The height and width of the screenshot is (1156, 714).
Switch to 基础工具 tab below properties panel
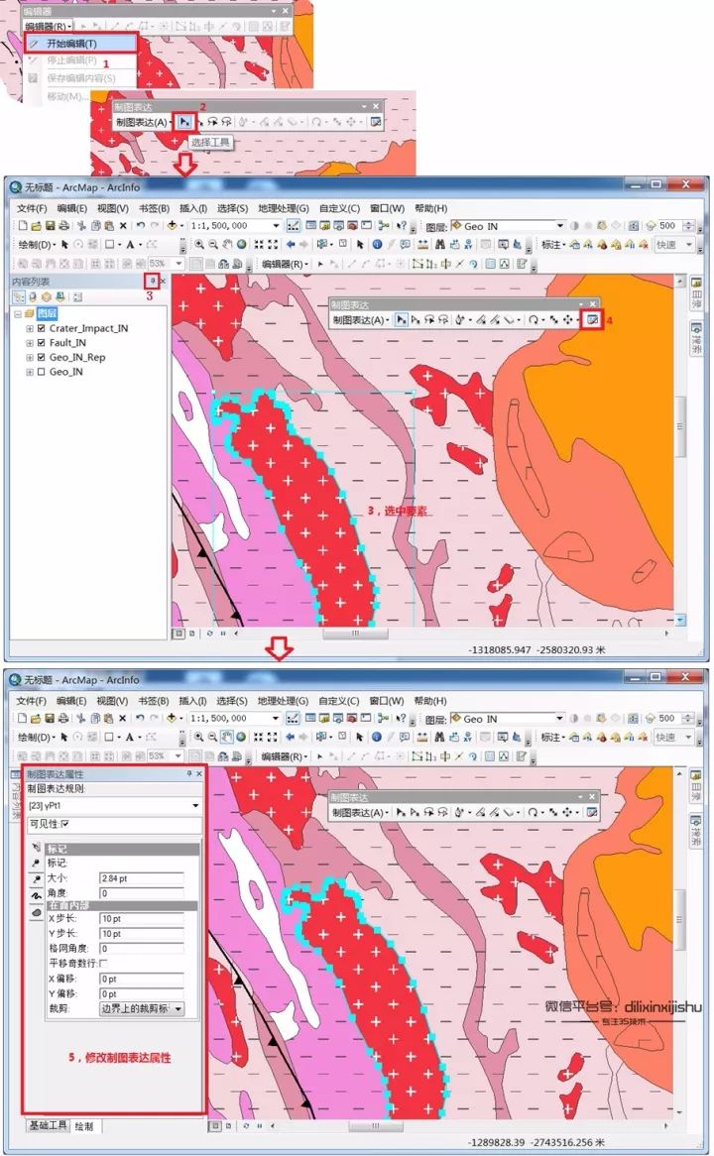click(x=48, y=1126)
